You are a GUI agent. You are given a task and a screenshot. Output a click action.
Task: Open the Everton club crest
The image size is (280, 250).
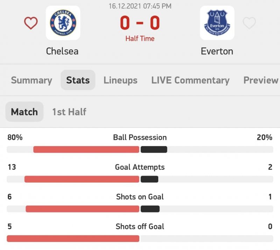point(217,23)
